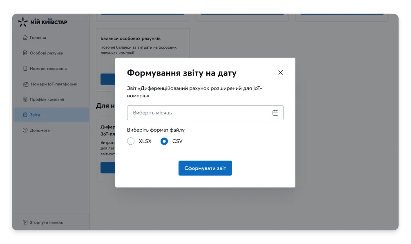The image size is (411, 244).
Task: Click the Звіти clipboard icon
Action: point(25,115)
